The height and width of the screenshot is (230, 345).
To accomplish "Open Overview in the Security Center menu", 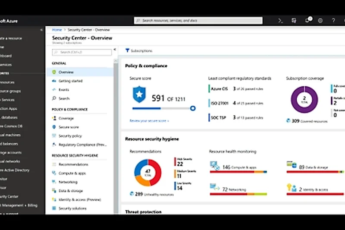I will point(80,72).
